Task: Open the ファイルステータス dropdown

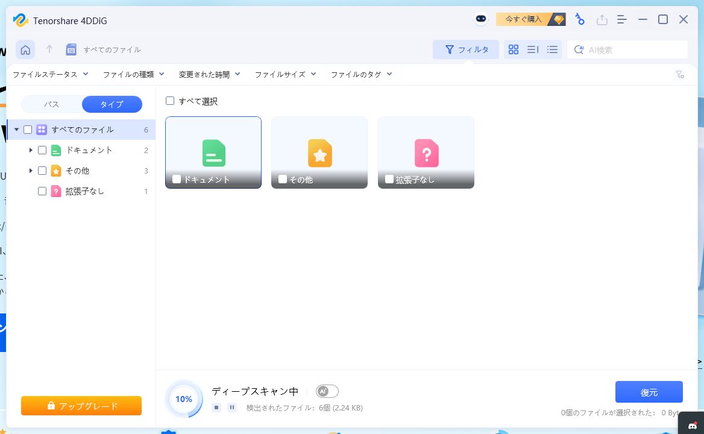Action: click(51, 75)
